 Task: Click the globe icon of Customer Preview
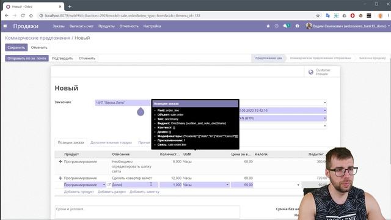point(311,72)
